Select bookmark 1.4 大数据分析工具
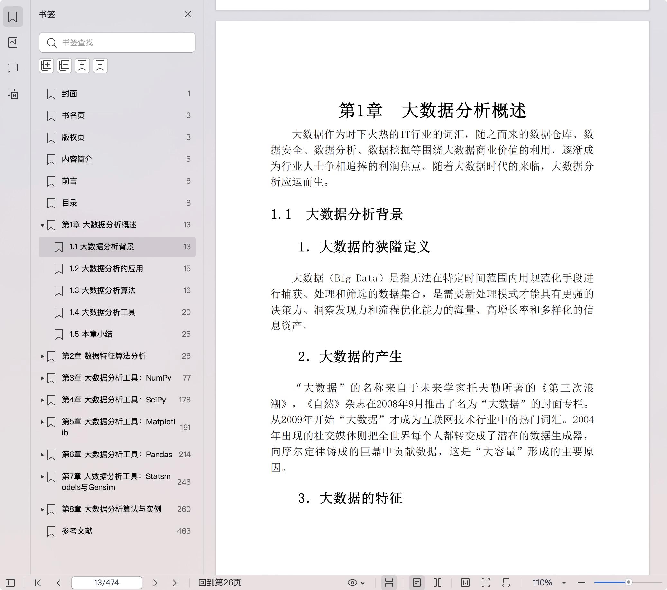This screenshot has width=667, height=590. (x=117, y=312)
